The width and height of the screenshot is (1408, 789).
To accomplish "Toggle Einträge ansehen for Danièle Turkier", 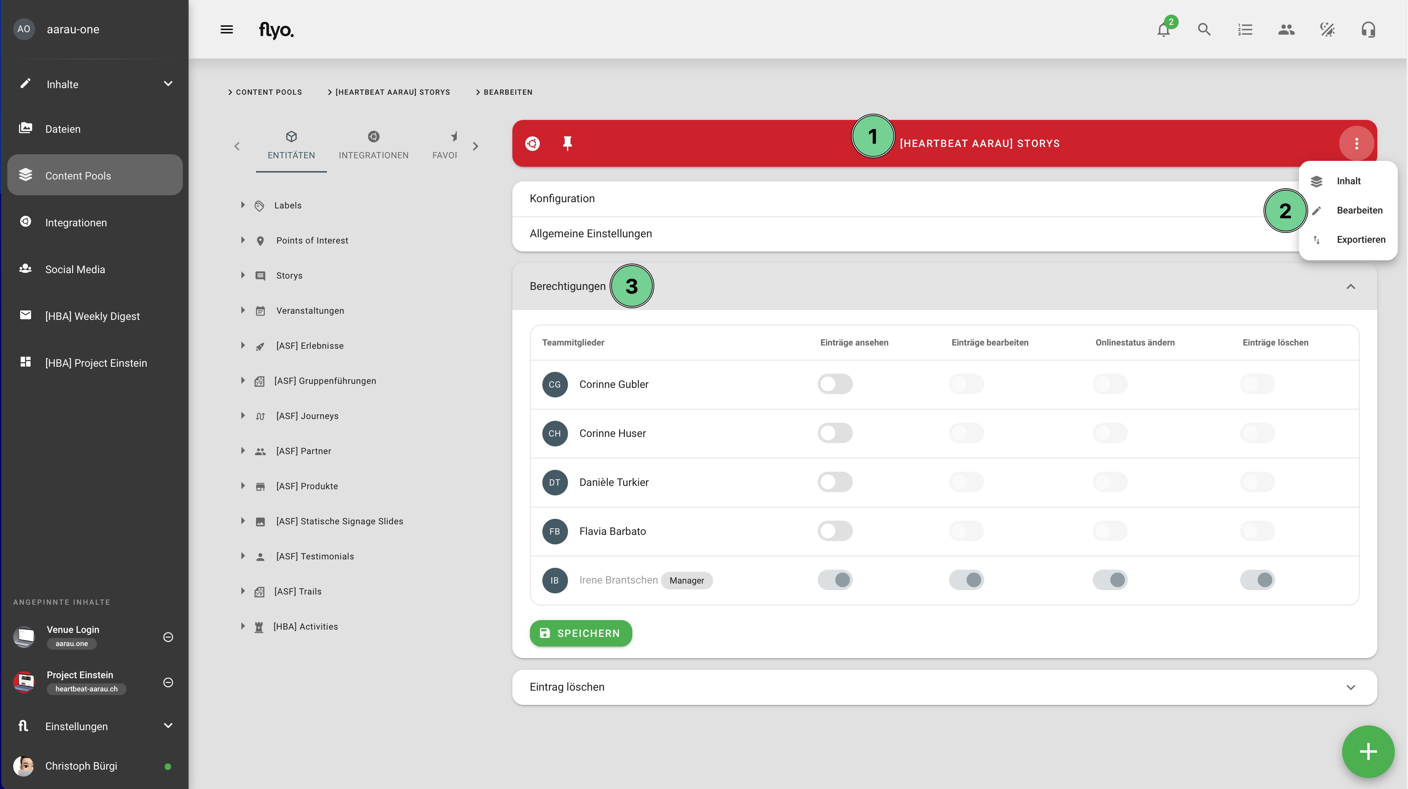I will 835,482.
